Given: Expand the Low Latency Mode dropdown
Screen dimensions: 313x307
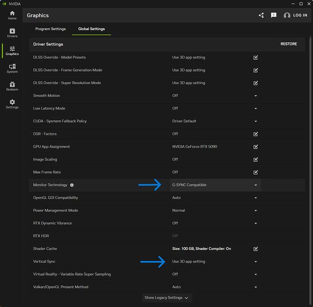Looking at the screenshot, I should (x=255, y=109).
